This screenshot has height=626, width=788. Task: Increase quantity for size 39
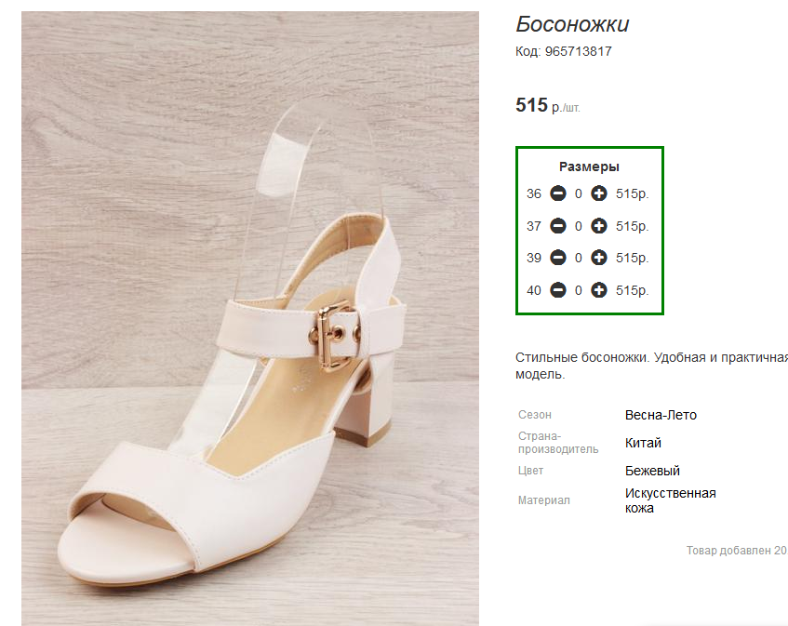tap(598, 258)
